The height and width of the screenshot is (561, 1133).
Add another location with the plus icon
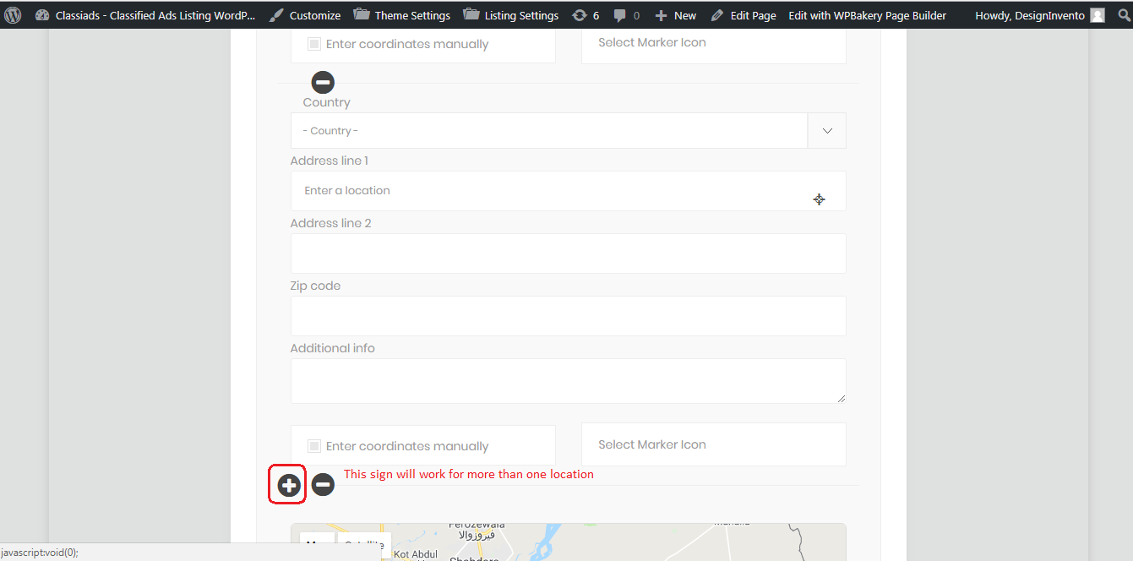point(289,485)
